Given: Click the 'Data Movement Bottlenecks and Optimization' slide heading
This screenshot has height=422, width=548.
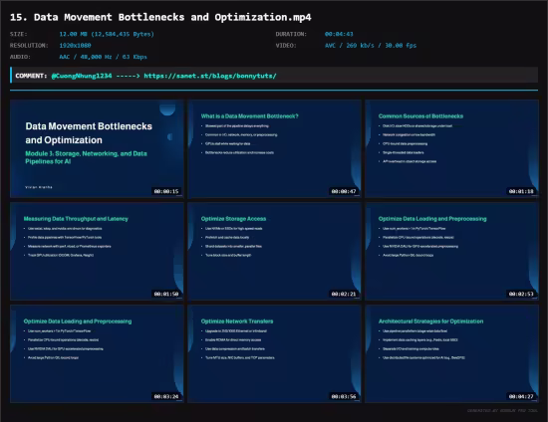Looking at the screenshot, I should [x=89, y=133].
